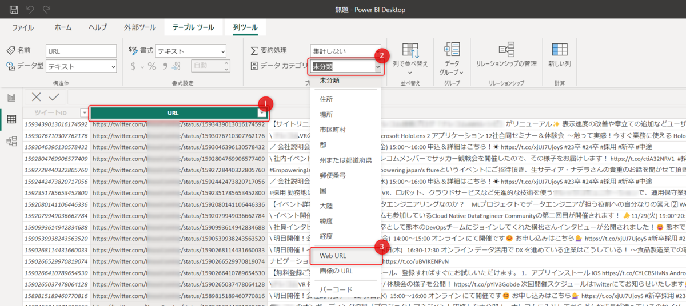Click tweet ID cell 1593076710307762176

coord(56,136)
